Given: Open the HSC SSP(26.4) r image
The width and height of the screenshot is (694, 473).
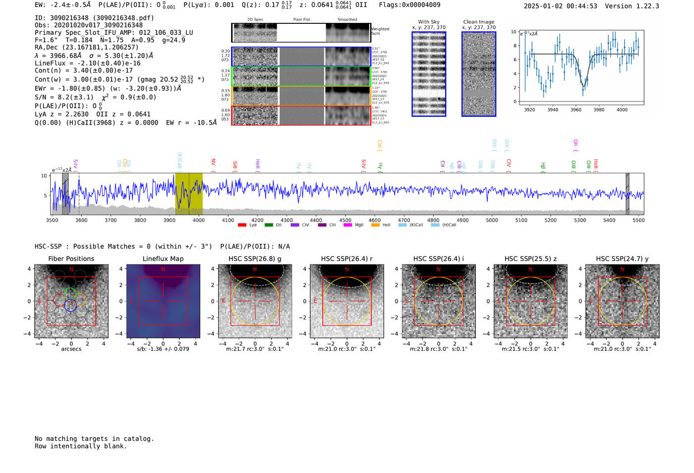Looking at the screenshot, I should point(347,301).
